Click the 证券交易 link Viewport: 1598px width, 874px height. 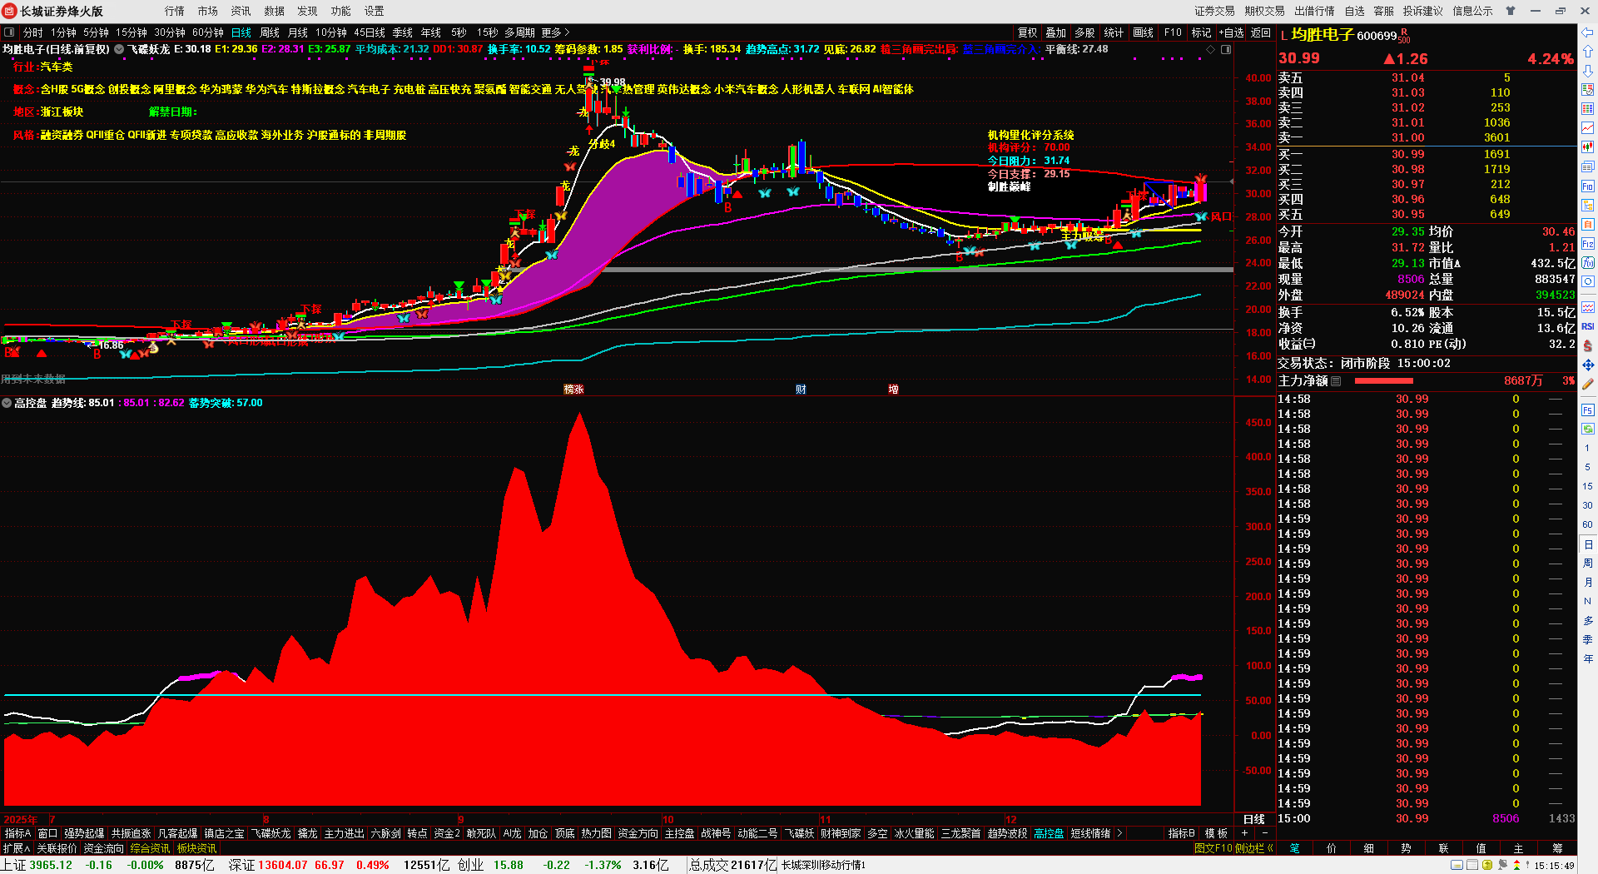tap(1214, 11)
